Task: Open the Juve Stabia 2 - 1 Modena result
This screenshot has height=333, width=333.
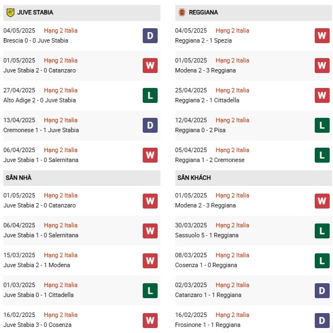Action: click(37, 265)
